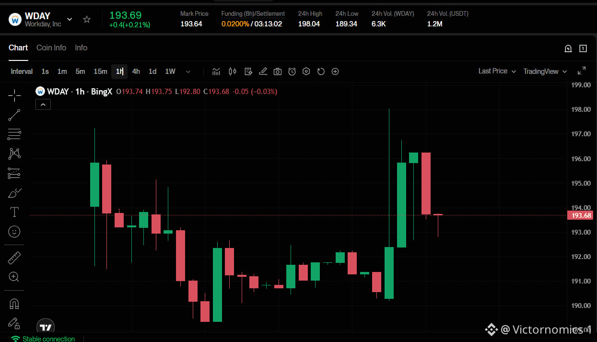Click the 24h Vol. (USDT) value 1.2M
The width and height of the screenshot is (597, 342).
(434, 24)
